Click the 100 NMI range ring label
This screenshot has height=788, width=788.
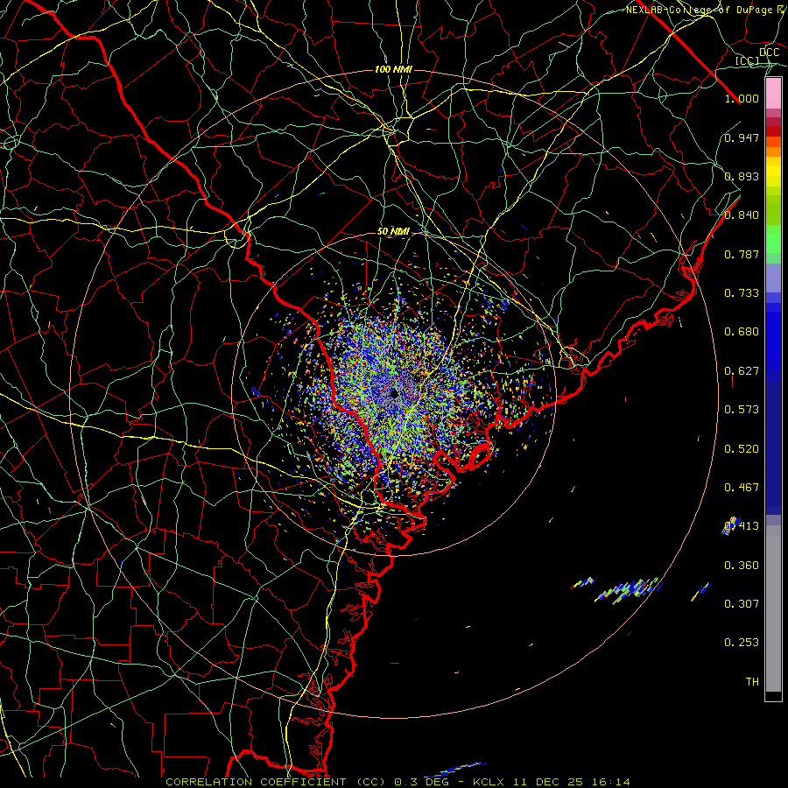(x=393, y=69)
